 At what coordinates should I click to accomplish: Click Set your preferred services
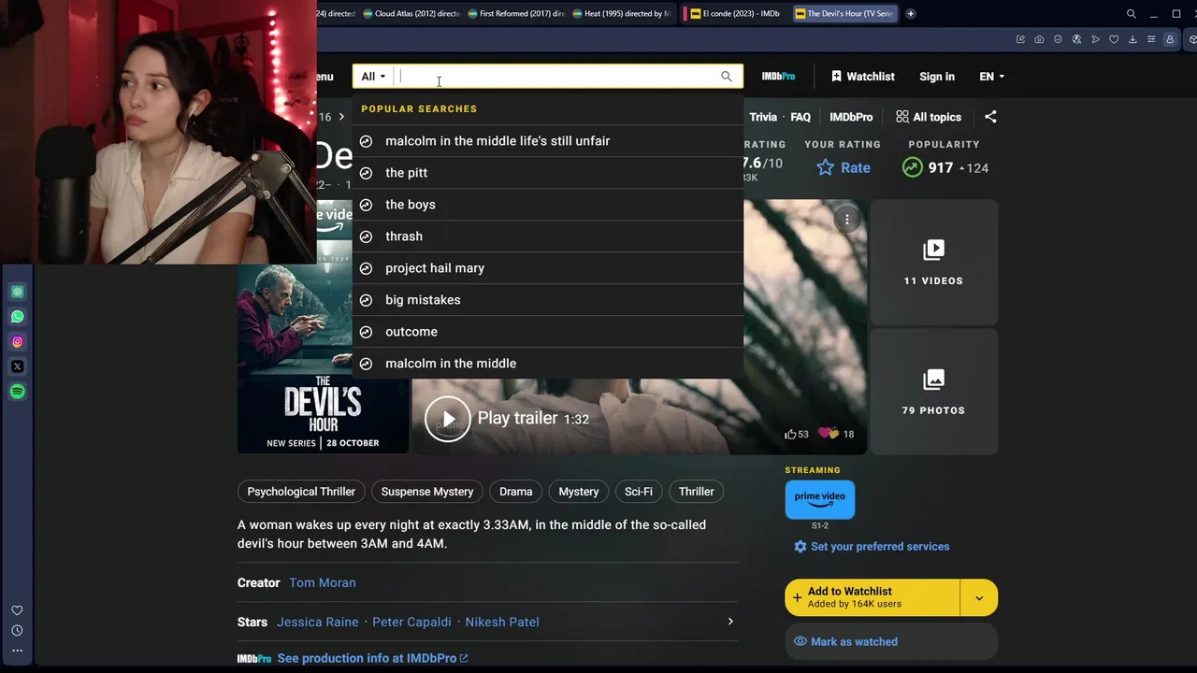coord(872,547)
